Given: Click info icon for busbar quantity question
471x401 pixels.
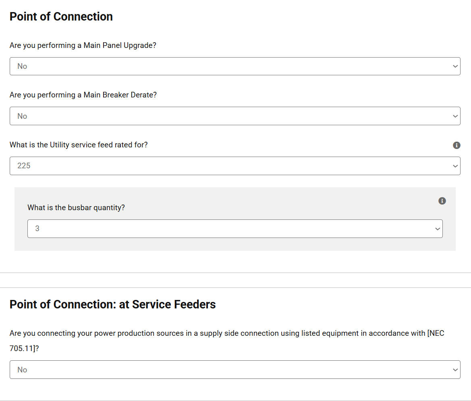Looking at the screenshot, I should 442,201.
